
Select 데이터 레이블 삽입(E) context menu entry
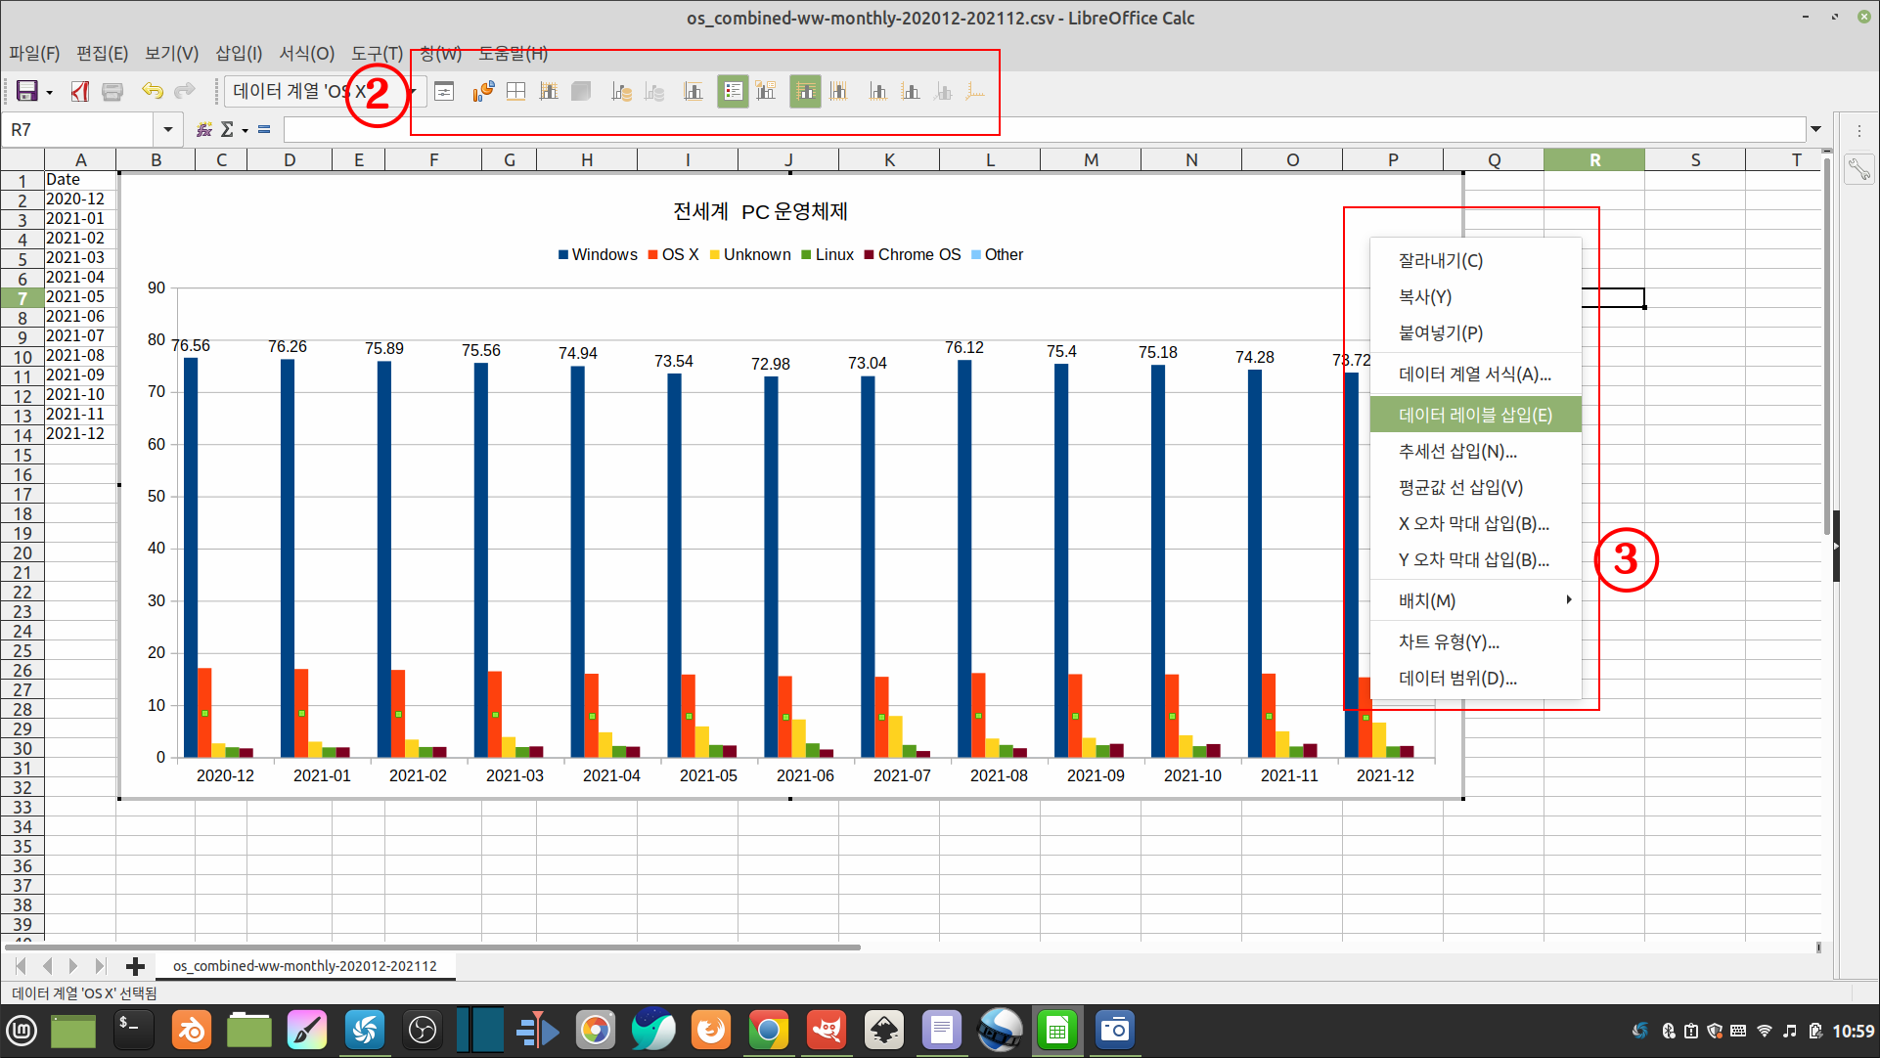click(x=1475, y=415)
